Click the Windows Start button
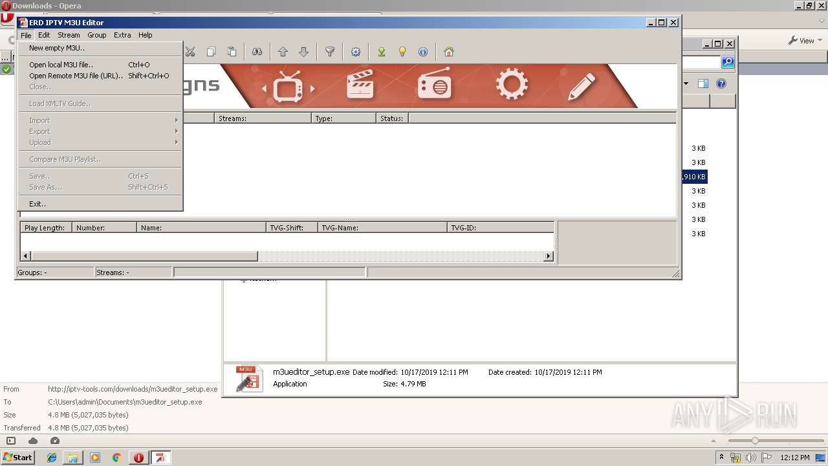This screenshot has width=828, height=466. (17, 458)
